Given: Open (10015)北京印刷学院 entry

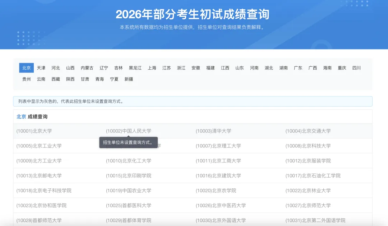Looking at the screenshot, I should point(128,176).
